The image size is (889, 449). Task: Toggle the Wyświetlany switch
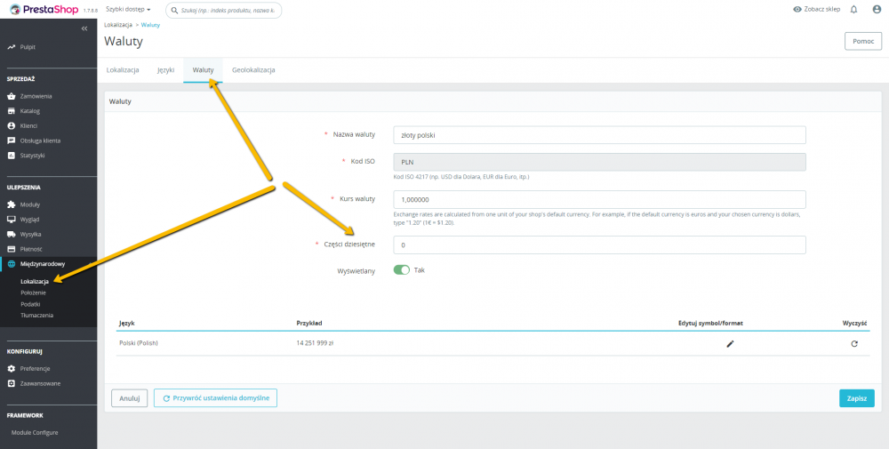tap(402, 270)
